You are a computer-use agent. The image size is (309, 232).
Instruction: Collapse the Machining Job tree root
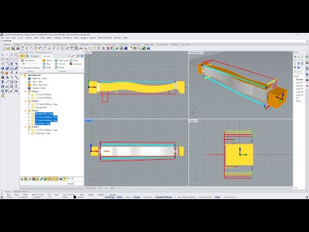click(21, 75)
